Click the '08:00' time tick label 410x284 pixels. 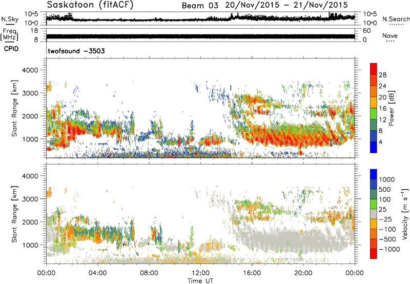click(x=149, y=273)
